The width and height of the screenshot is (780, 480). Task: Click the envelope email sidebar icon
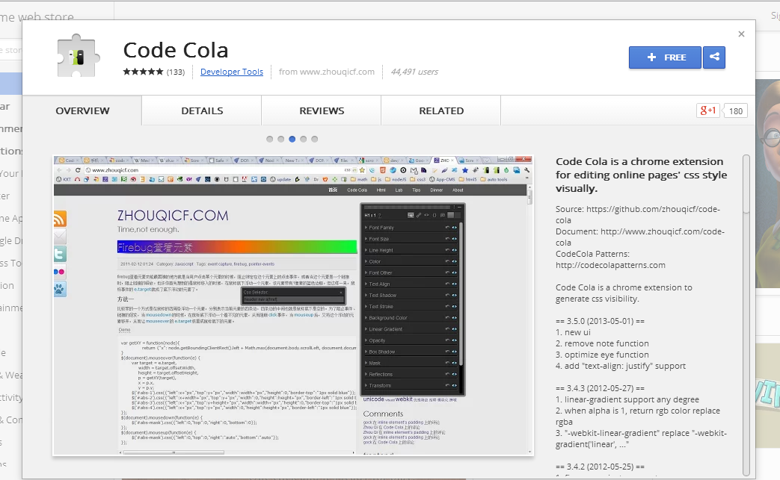60,235
